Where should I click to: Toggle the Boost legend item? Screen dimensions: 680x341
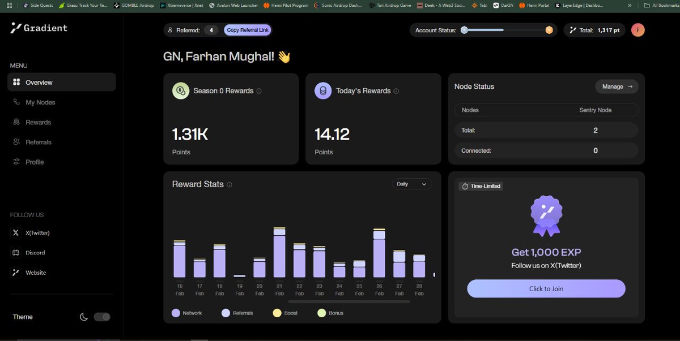point(285,313)
